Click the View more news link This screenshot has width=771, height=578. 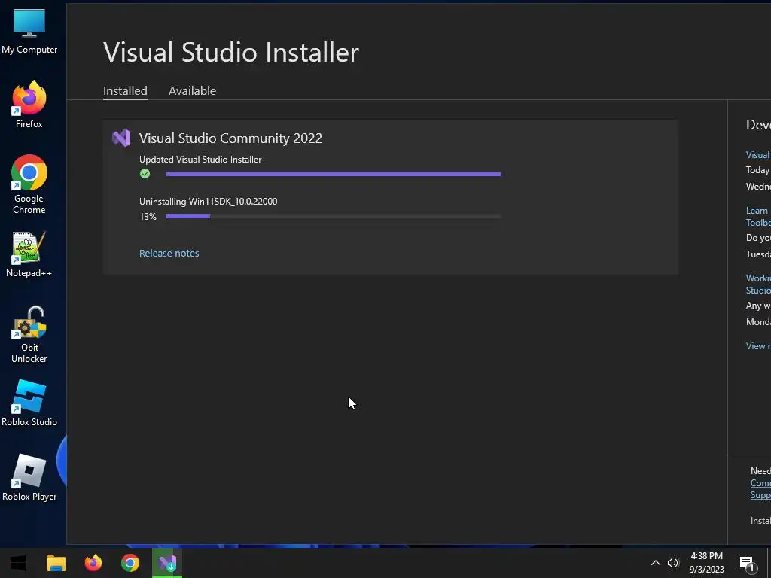pos(758,346)
